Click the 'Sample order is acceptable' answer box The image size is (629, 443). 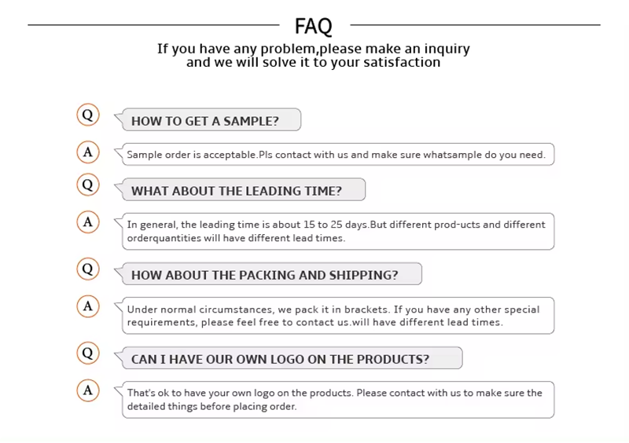point(337,155)
